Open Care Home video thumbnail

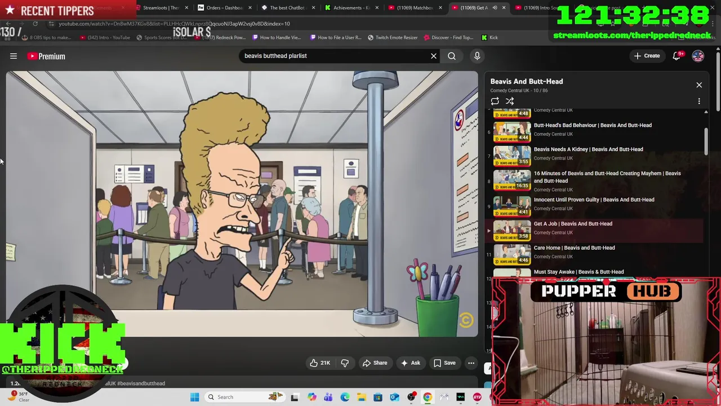click(512, 254)
